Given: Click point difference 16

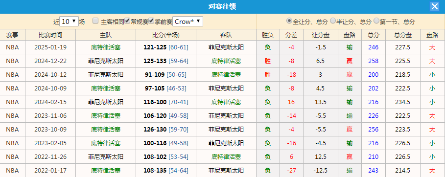Looking at the screenshot, I should [291, 102].
